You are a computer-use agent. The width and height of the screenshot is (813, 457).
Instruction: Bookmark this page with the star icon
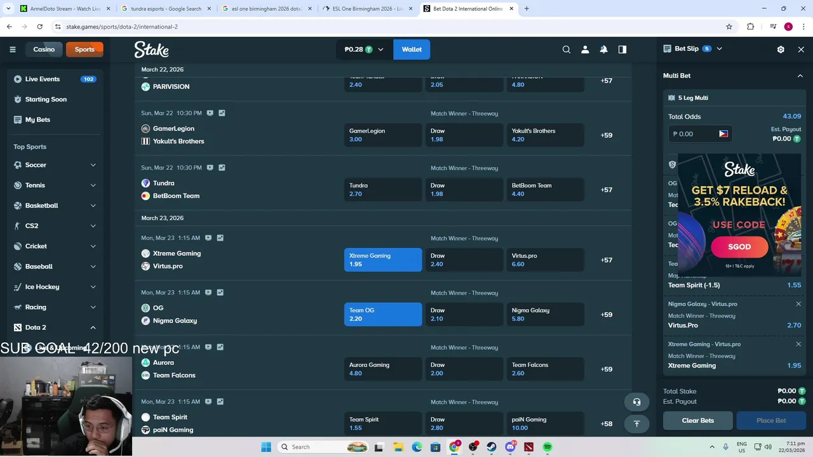[x=729, y=27]
